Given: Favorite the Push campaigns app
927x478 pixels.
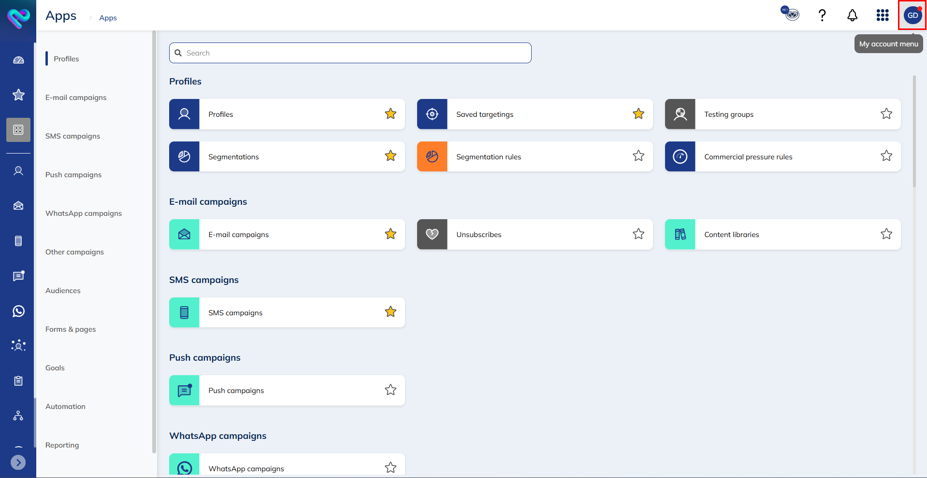Looking at the screenshot, I should [391, 390].
